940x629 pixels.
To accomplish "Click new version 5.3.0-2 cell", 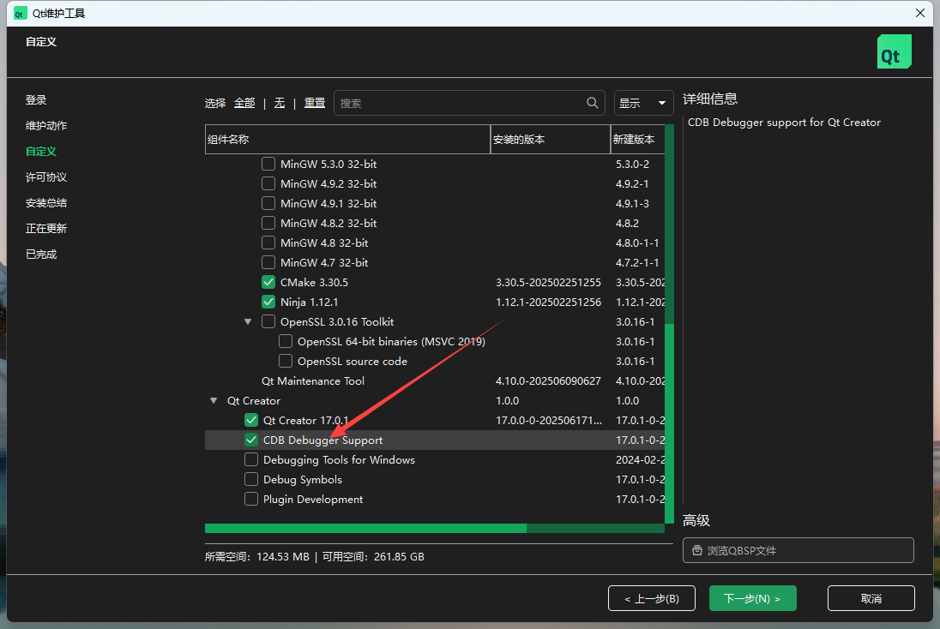I will pyautogui.click(x=632, y=164).
